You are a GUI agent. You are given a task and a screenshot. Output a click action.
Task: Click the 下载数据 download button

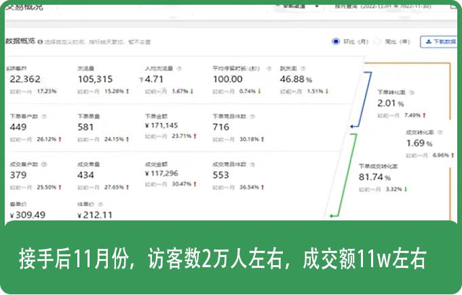440,41
